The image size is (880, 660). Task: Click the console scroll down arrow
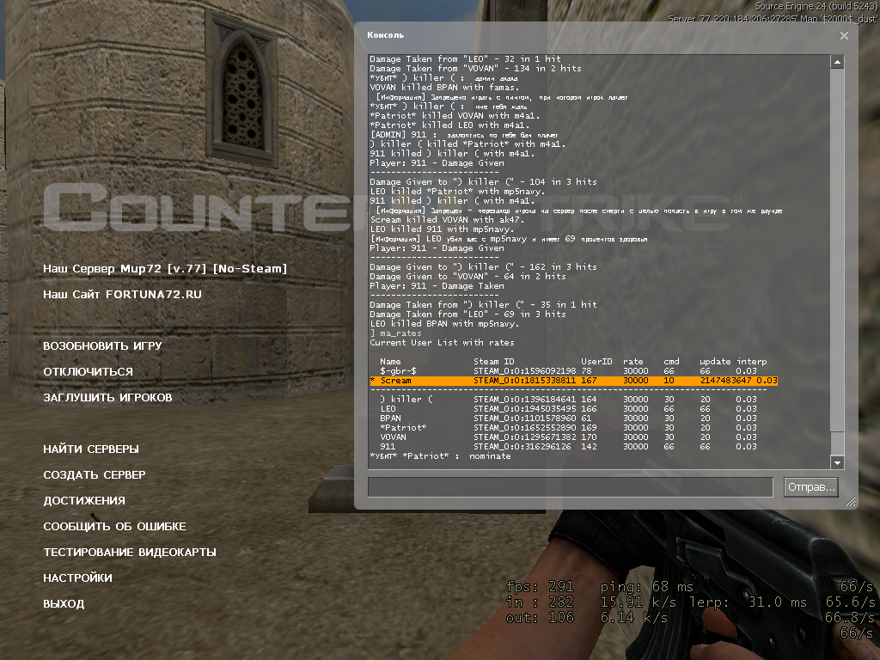point(837,462)
